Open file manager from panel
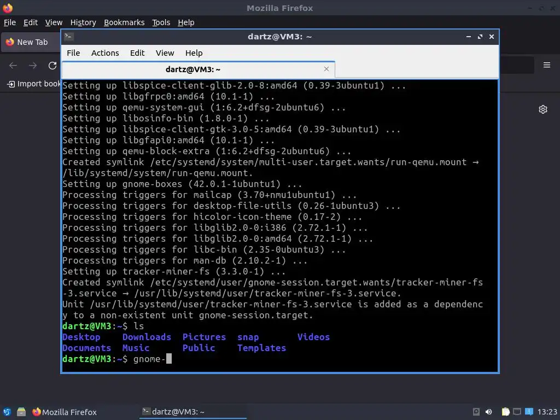This screenshot has width=560, height=420. pyautogui.click(x=21, y=412)
